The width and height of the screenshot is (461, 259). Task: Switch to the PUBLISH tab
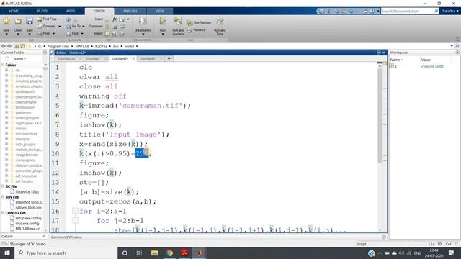(130, 12)
